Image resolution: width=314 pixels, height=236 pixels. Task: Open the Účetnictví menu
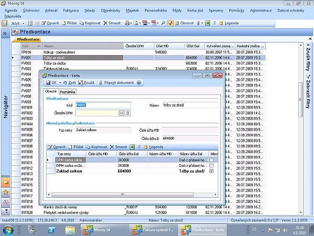point(31,10)
